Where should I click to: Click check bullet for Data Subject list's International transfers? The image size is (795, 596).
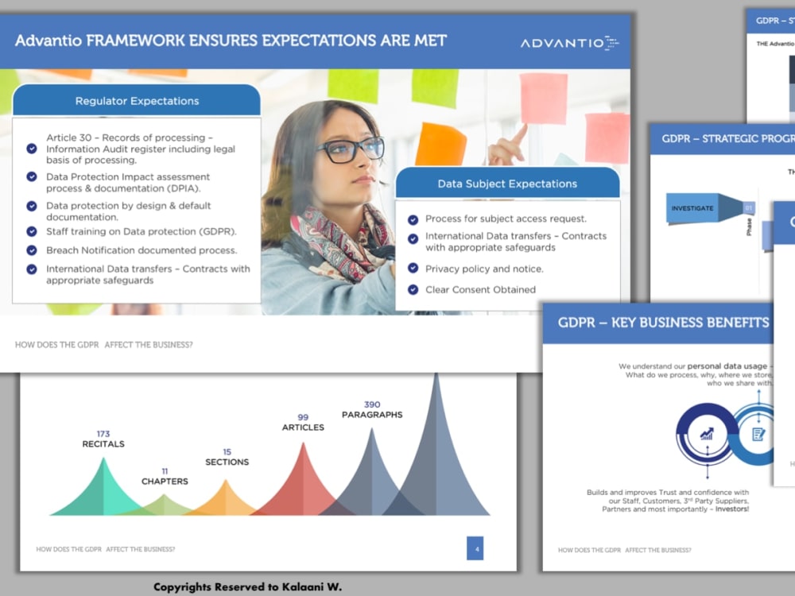tap(413, 238)
